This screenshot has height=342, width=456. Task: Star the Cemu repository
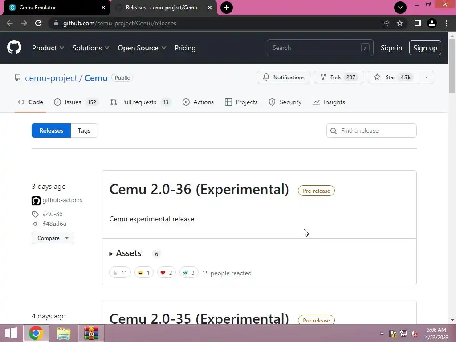point(393,77)
